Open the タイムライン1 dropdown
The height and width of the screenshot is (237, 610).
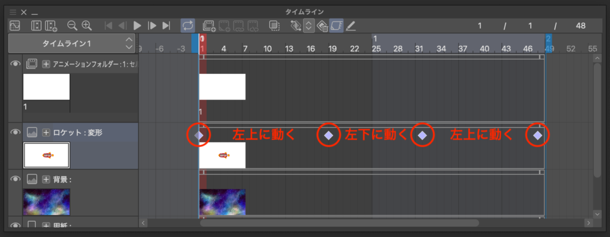point(71,43)
